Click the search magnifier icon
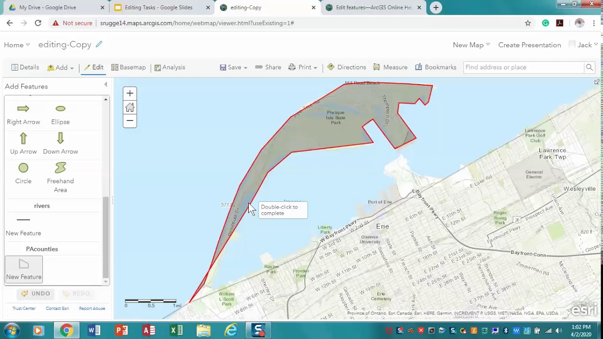The width and height of the screenshot is (603, 339). click(589, 67)
